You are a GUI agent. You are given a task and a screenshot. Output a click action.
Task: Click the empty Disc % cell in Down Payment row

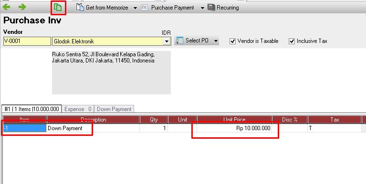pos(290,128)
